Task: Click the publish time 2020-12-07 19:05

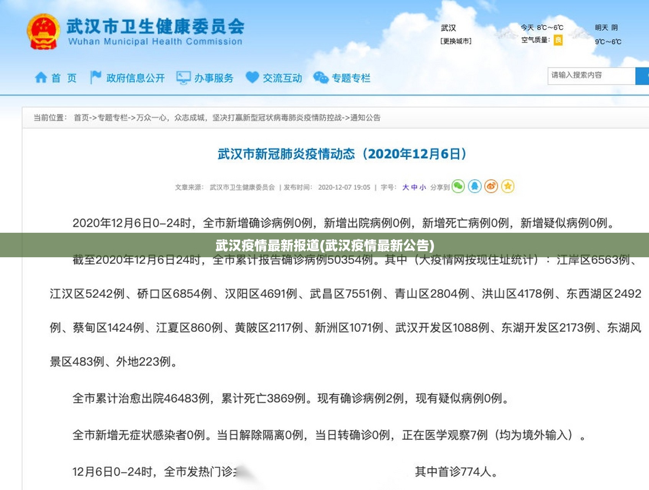Action: click(344, 187)
